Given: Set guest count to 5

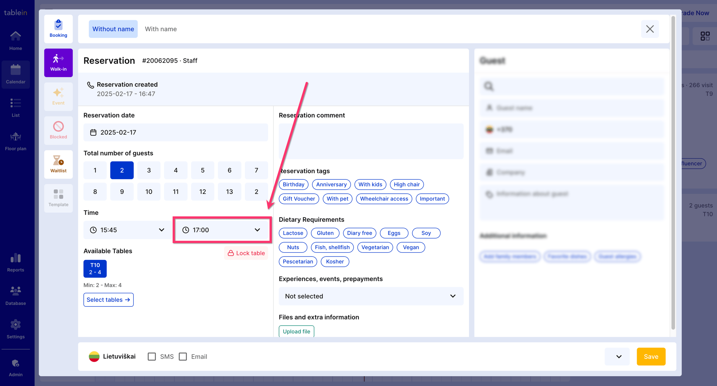Looking at the screenshot, I should (203, 170).
